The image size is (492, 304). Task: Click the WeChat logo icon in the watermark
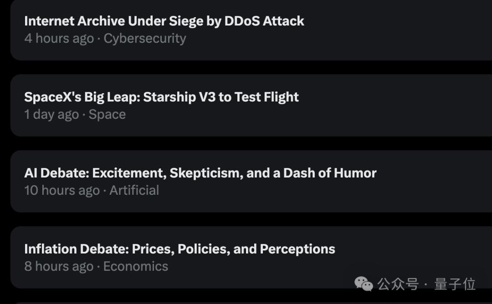tap(364, 284)
